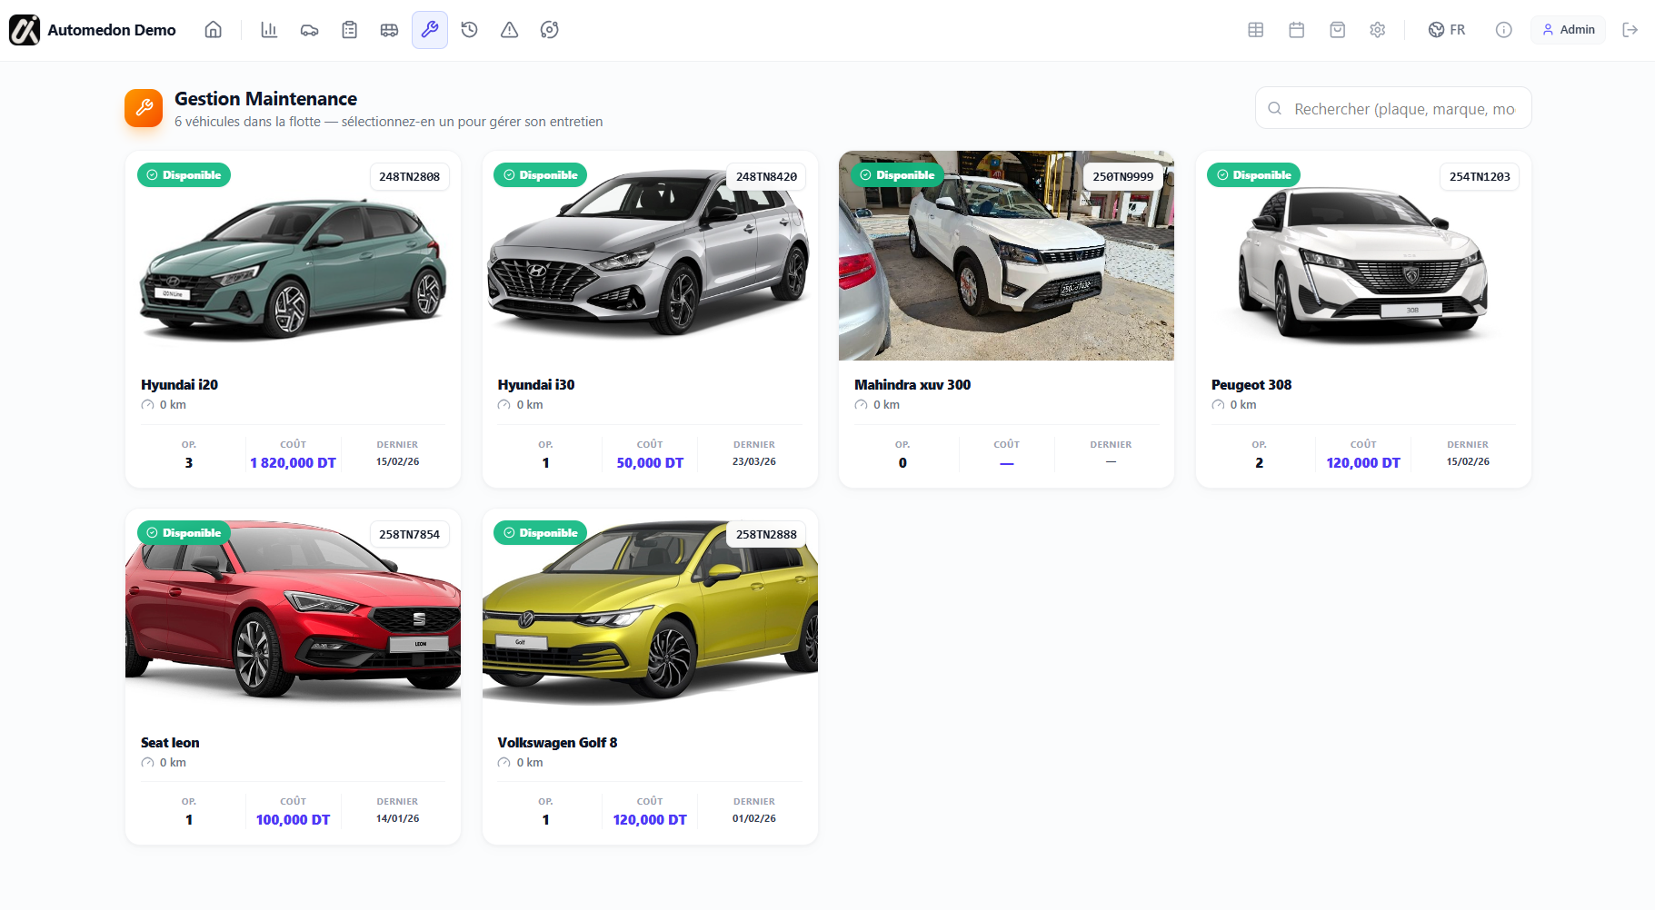Click plate badge 258TN2888
1655x910 pixels.
(x=766, y=534)
